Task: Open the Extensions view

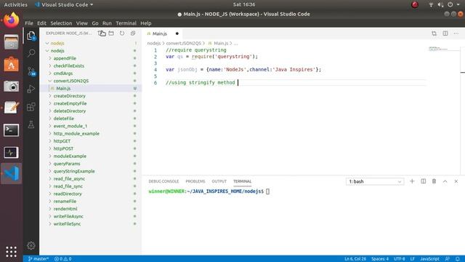Action: coord(31,107)
